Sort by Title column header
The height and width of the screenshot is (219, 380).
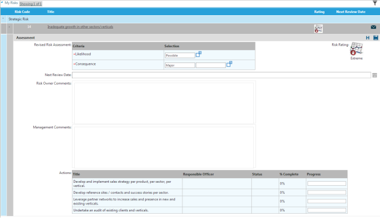coord(51,12)
